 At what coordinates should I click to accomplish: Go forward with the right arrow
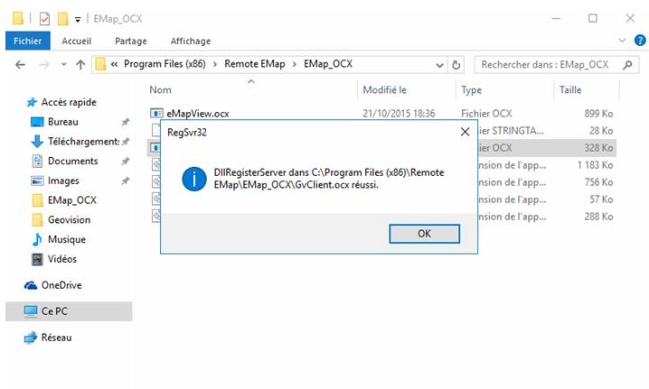click(44, 64)
